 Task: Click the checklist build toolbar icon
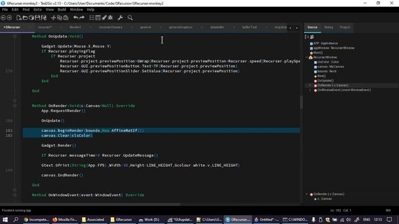pos(92,17)
